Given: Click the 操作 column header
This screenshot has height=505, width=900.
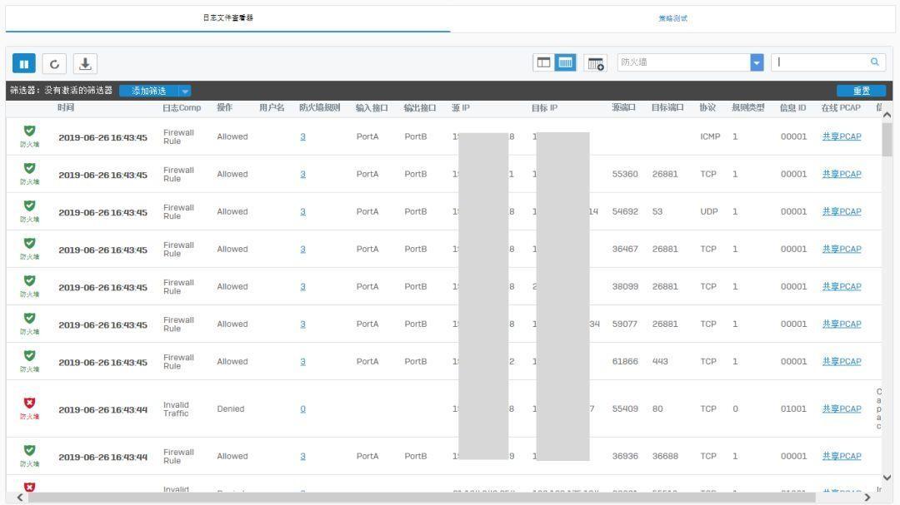Looking at the screenshot, I should tap(224, 107).
